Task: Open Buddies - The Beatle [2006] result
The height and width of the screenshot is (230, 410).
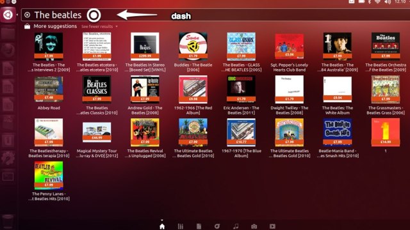Action: [193, 52]
